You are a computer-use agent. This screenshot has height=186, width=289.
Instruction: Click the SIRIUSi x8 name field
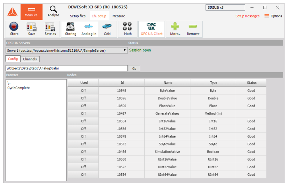click(225, 7)
